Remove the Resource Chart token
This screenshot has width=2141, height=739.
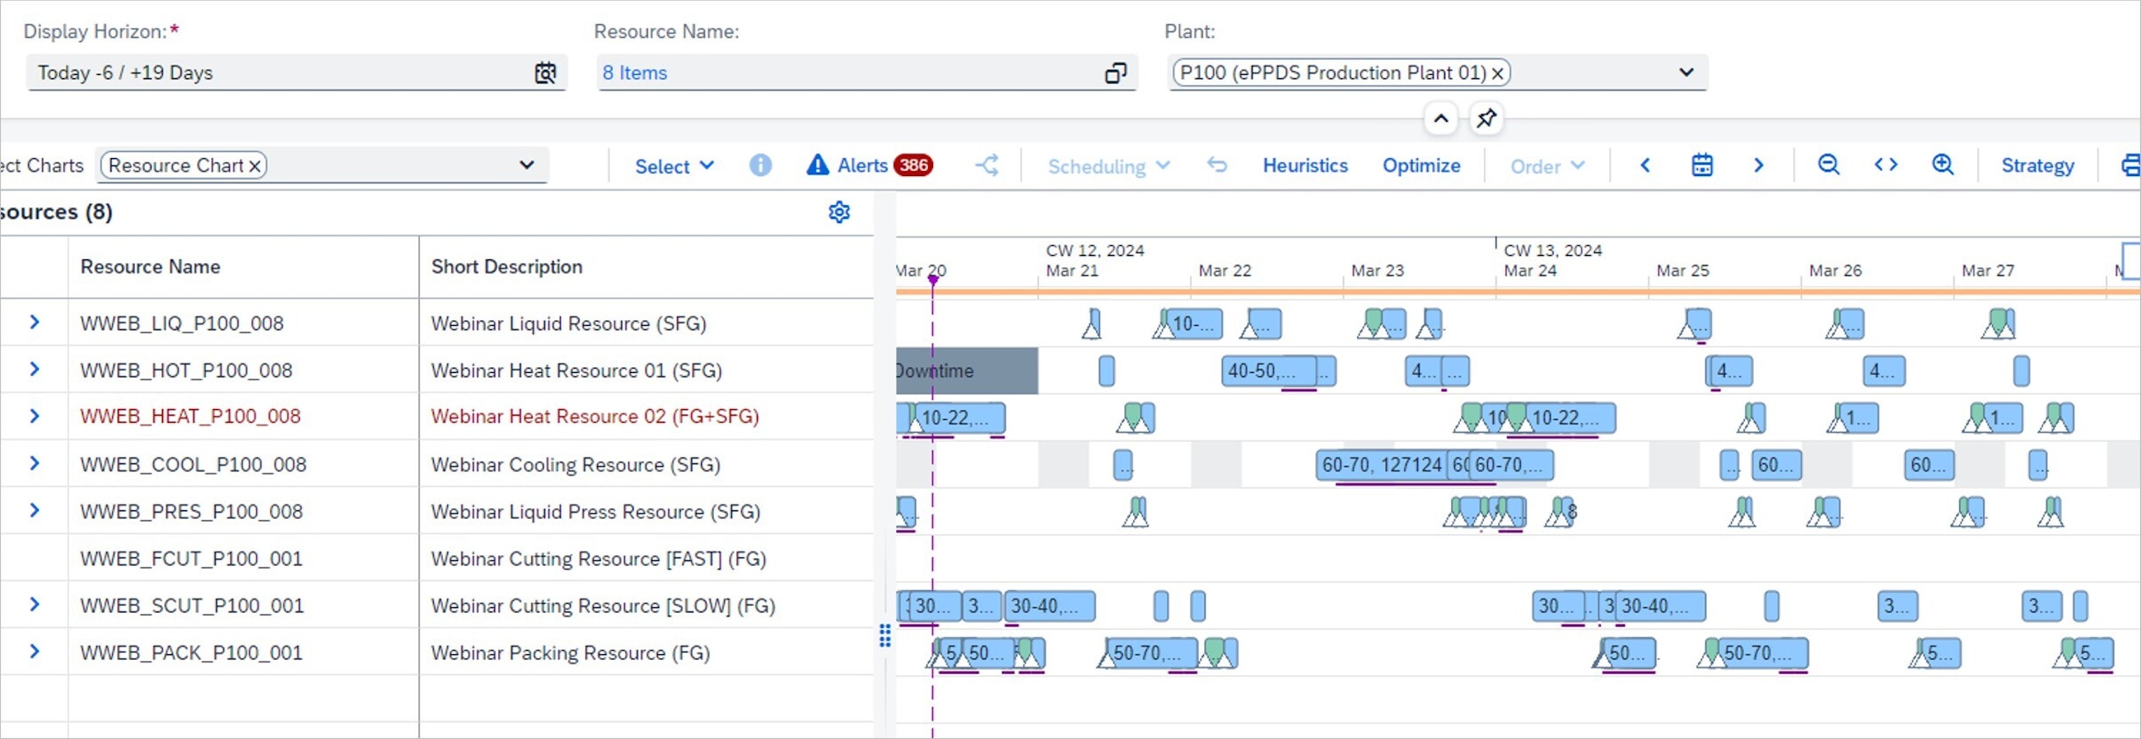(255, 166)
